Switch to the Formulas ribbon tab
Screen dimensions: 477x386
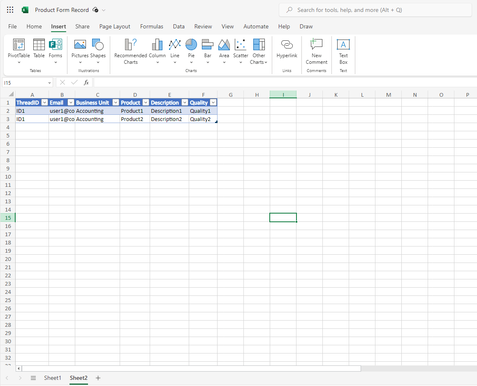(151, 26)
